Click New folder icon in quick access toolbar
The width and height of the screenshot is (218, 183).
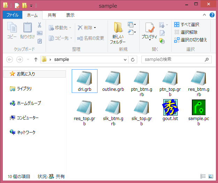(25, 6)
